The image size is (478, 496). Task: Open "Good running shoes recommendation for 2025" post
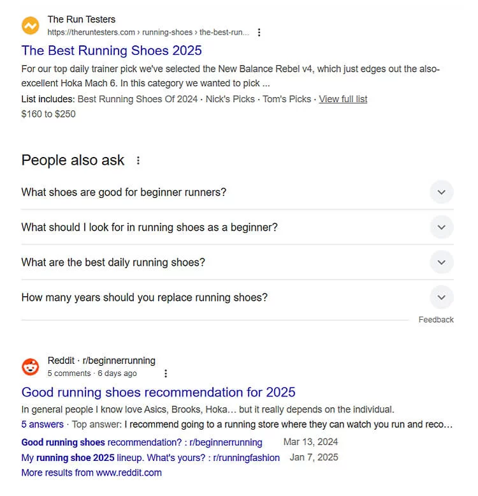(x=158, y=392)
